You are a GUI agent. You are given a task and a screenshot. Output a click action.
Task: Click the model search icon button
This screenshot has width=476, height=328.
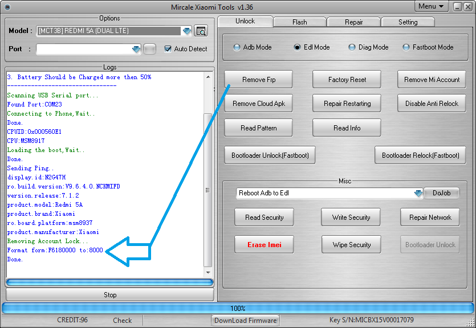tap(201, 31)
